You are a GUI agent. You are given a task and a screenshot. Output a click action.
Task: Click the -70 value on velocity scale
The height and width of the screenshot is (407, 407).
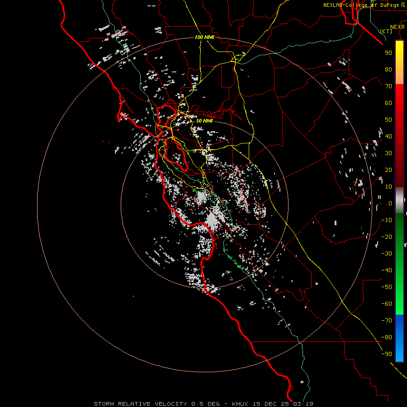pyautogui.click(x=387, y=321)
